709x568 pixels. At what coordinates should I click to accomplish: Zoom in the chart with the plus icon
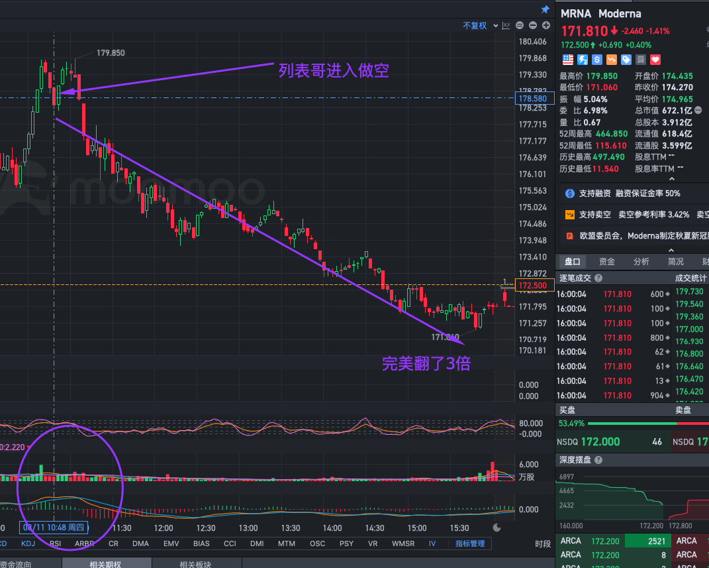546,25
